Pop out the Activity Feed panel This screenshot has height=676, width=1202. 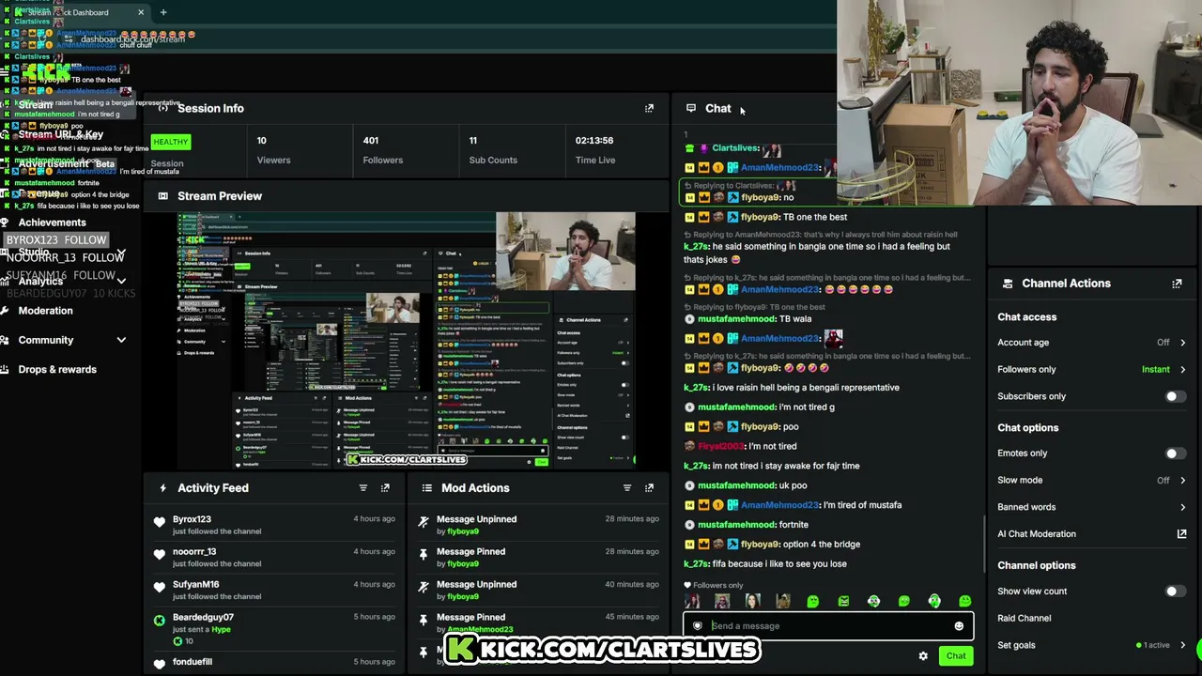(x=385, y=488)
